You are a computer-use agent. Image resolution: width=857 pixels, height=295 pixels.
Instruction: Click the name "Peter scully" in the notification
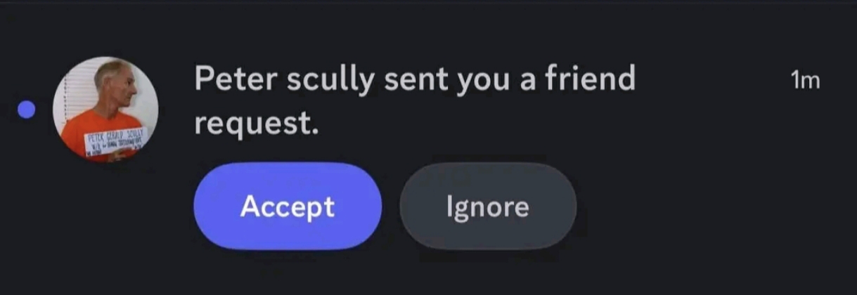pyautogui.click(x=284, y=80)
